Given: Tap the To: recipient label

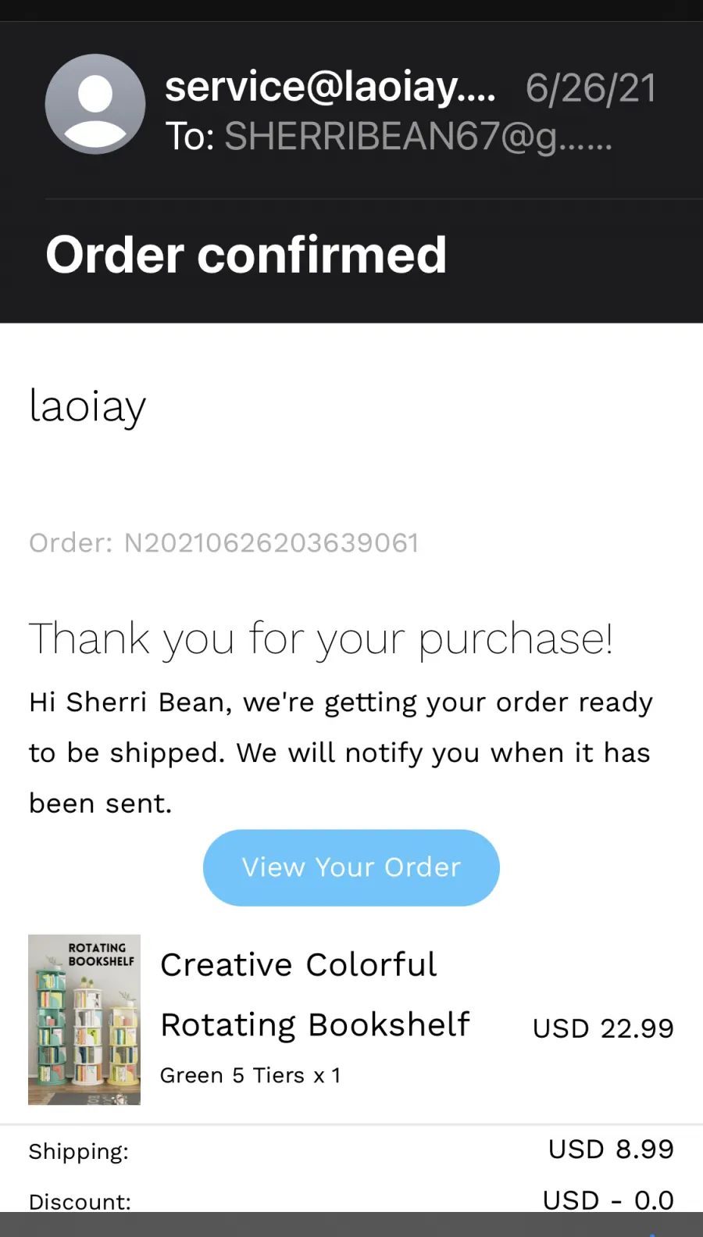Looking at the screenshot, I should point(190,136).
